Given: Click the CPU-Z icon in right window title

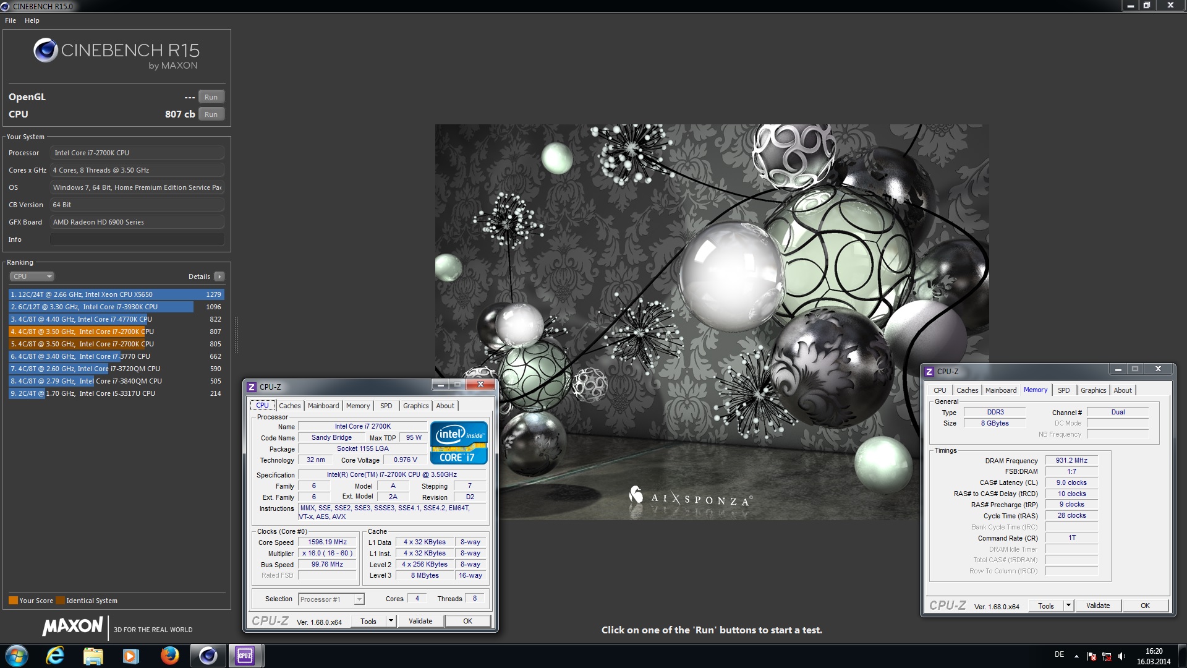Looking at the screenshot, I should click(x=929, y=372).
